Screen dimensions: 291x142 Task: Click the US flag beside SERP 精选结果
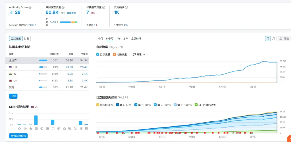coord(32,107)
